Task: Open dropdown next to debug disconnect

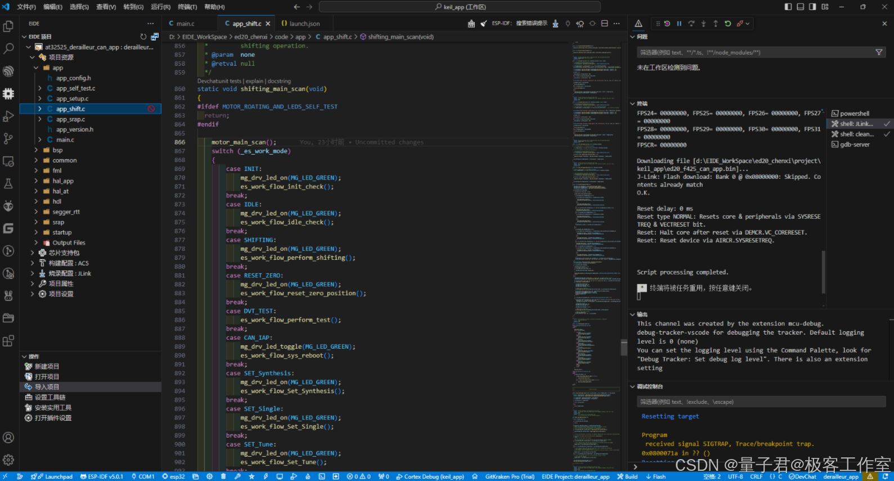Action: [x=748, y=24]
